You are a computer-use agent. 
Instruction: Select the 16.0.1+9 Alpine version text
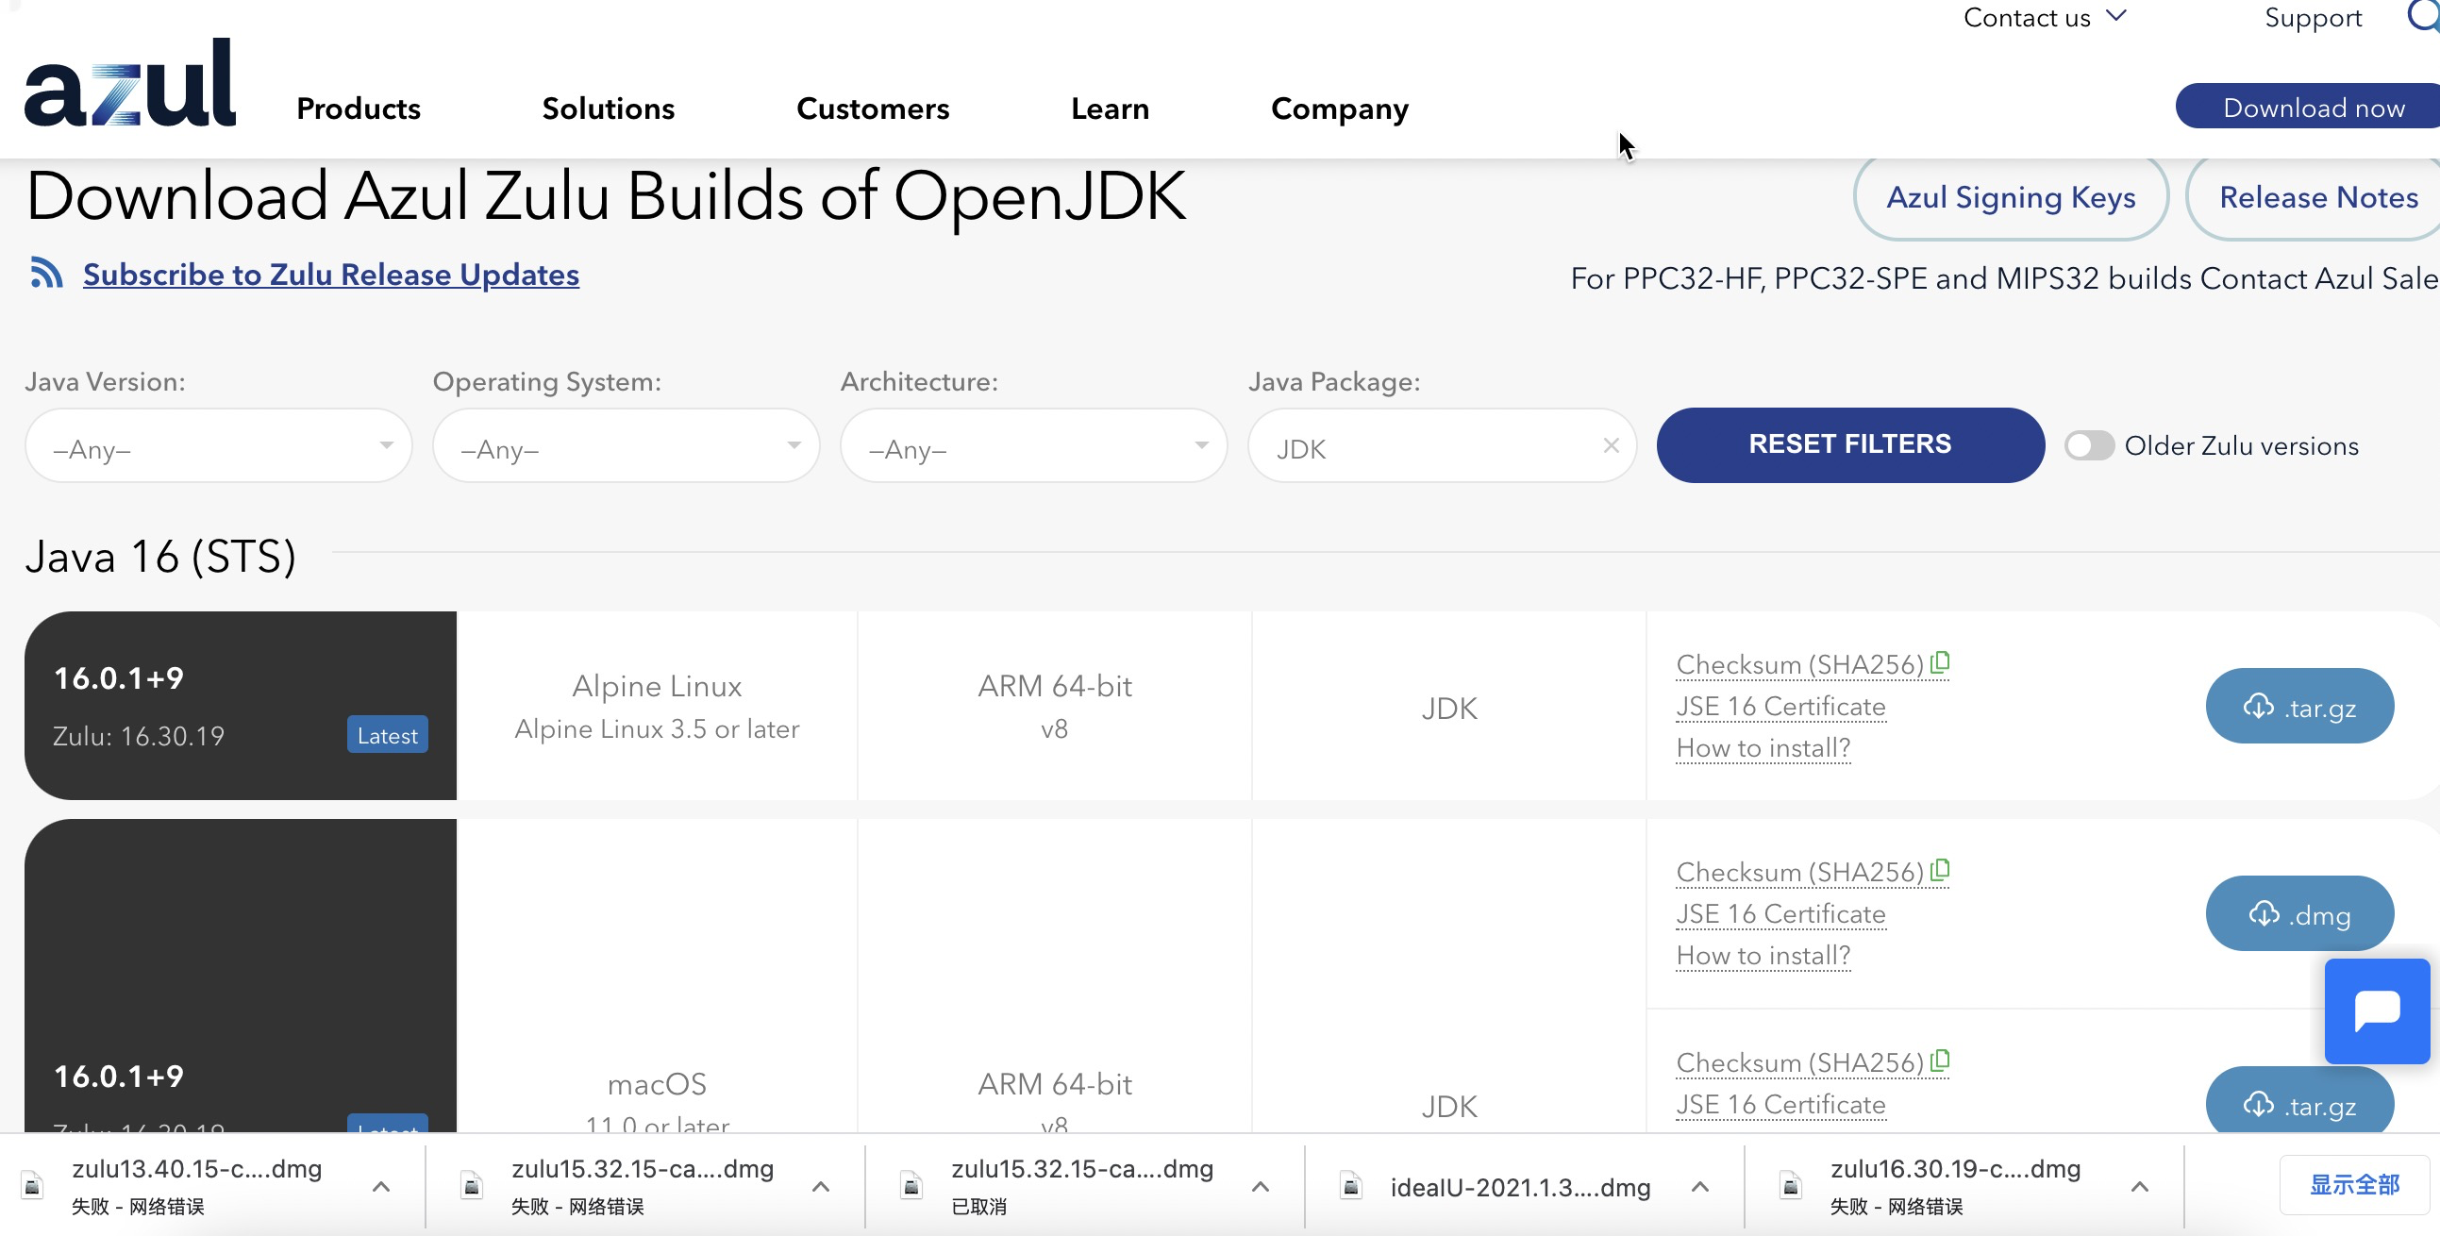point(118,678)
